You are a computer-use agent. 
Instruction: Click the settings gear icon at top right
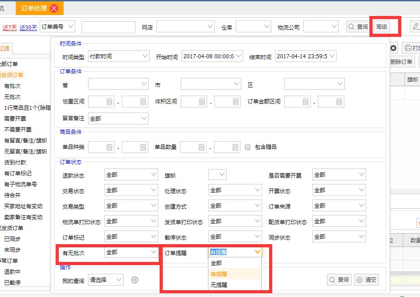coord(393,48)
